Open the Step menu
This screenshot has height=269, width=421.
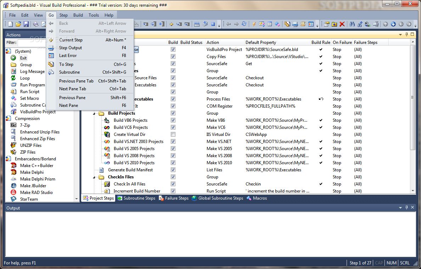point(64,15)
